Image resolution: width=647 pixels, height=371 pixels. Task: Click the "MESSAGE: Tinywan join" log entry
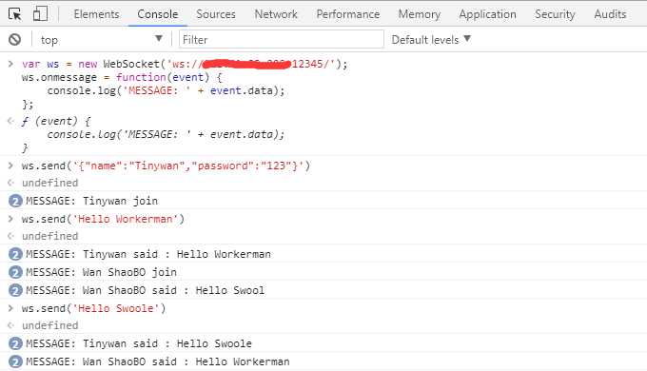91,201
